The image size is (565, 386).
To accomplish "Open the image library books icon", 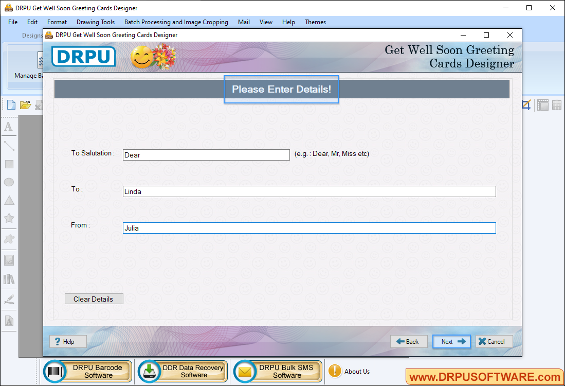I will (9, 279).
